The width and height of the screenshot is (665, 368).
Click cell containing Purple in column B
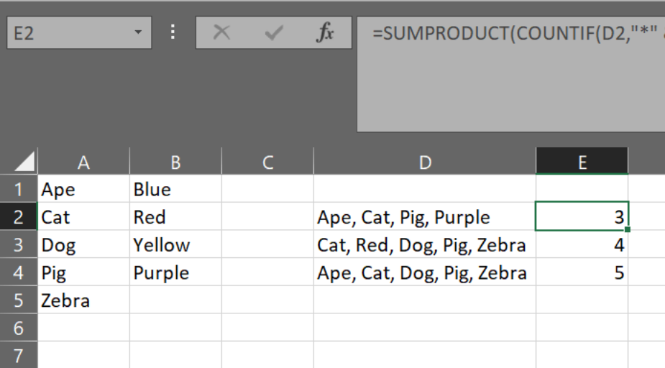175,273
